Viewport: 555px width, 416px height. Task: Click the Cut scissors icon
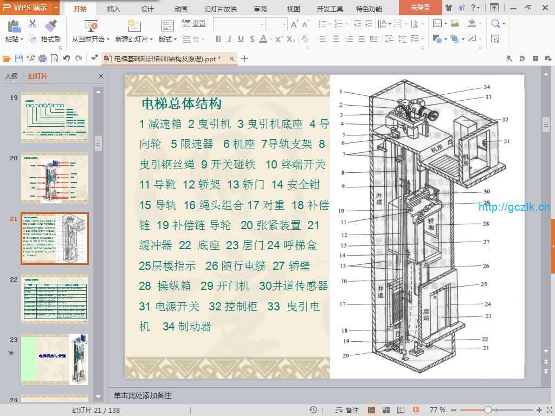pos(33,24)
